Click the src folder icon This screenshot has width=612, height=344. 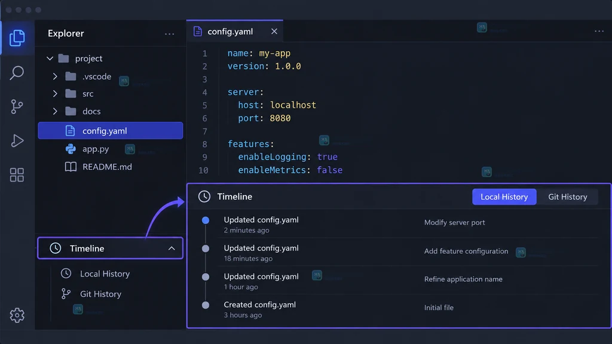coord(71,94)
